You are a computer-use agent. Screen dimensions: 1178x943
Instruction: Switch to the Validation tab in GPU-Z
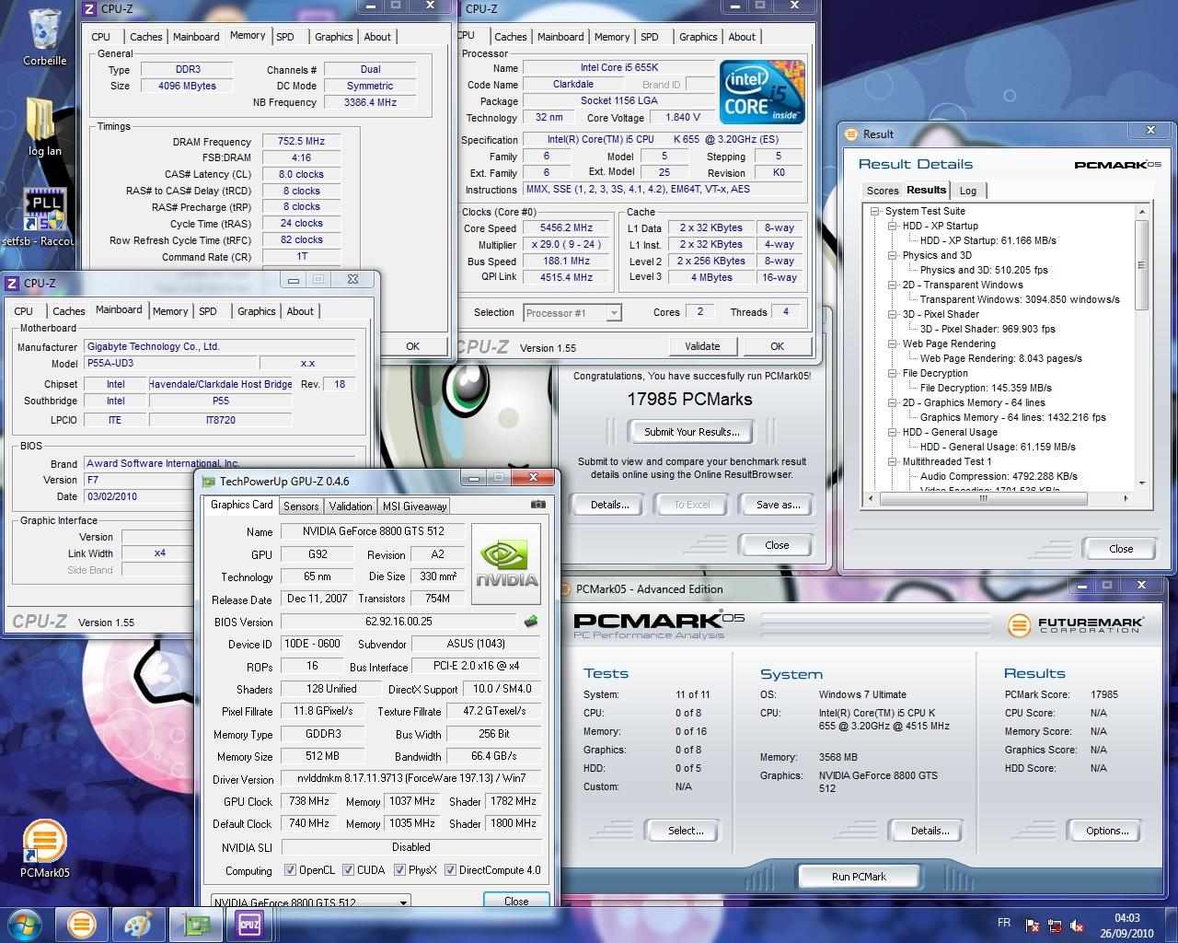(351, 506)
